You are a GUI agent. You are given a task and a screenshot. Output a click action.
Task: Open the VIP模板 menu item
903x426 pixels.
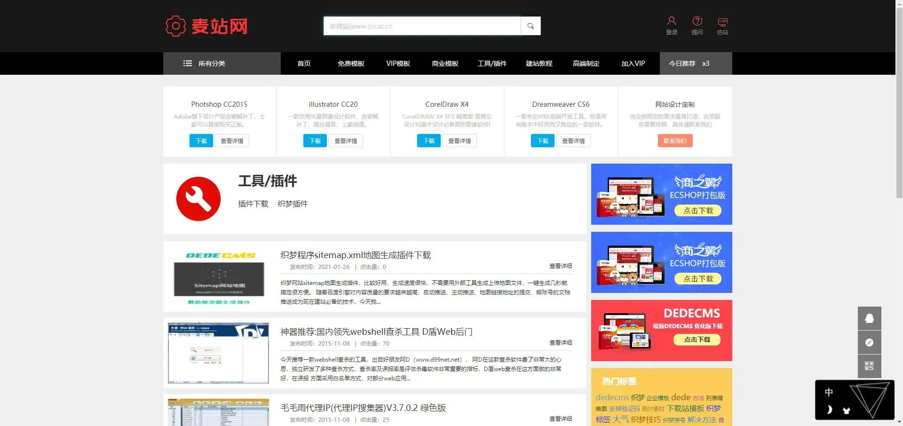398,63
